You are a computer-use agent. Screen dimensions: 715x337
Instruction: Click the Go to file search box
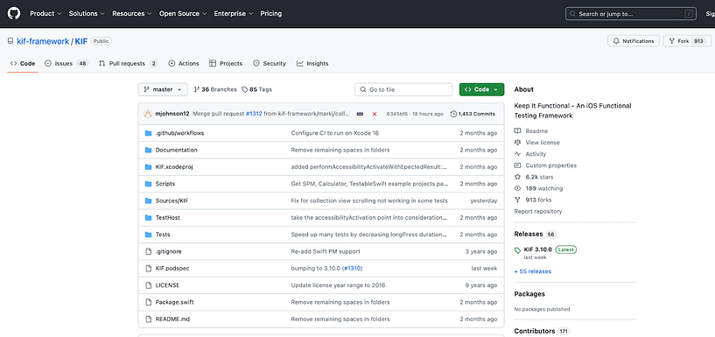pos(403,89)
